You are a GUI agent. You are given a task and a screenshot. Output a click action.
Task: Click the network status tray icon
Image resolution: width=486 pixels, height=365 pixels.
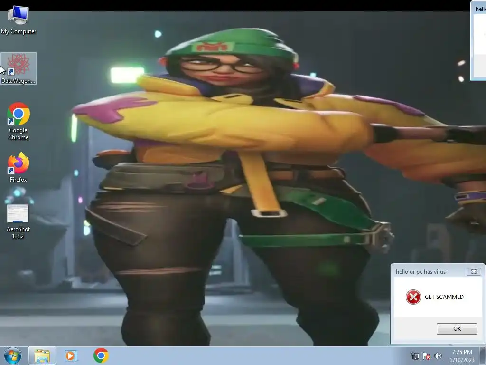point(415,356)
